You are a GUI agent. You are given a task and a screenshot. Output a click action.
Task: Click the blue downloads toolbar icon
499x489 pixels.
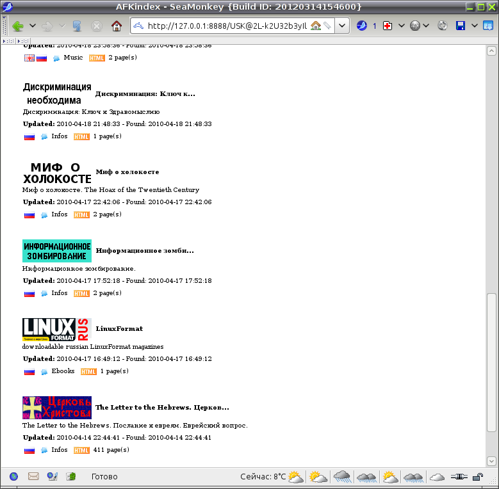(x=488, y=26)
